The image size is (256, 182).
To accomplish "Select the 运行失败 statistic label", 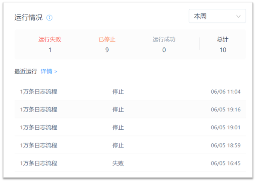I will click(50, 39).
